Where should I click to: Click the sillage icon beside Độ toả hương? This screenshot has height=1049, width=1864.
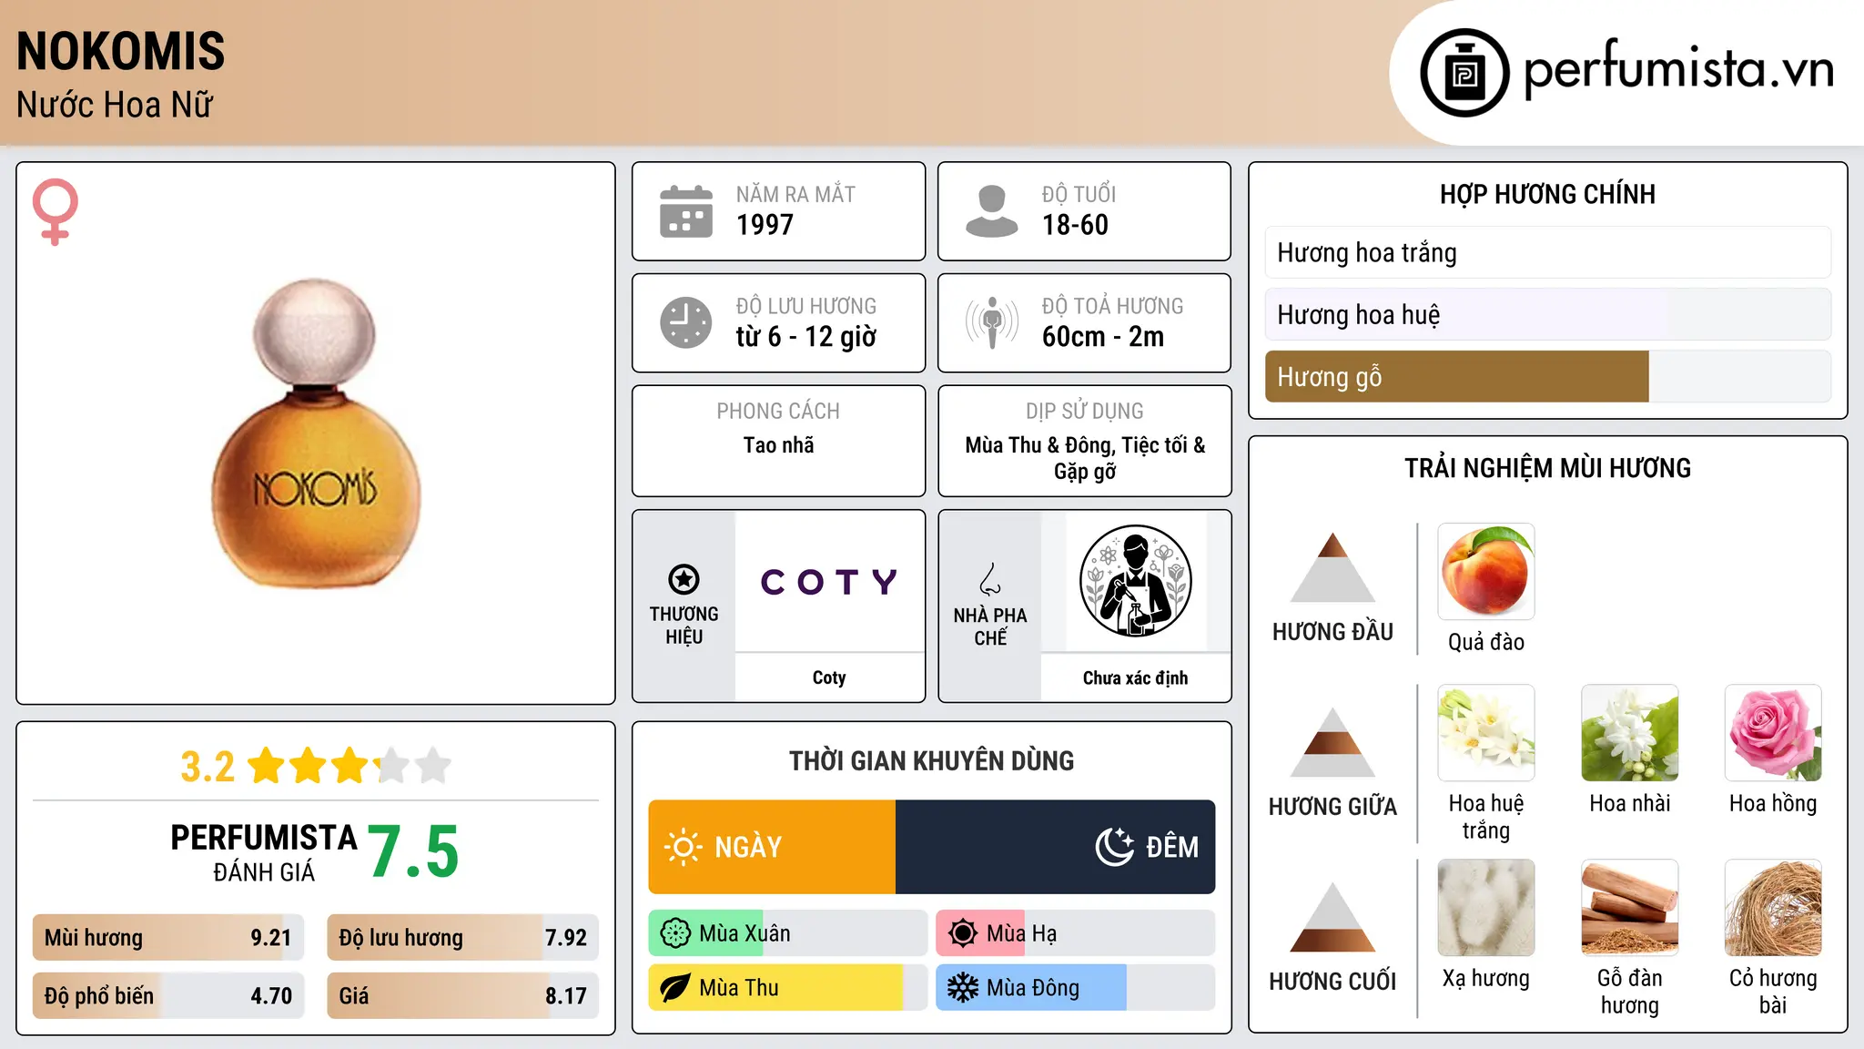[992, 322]
